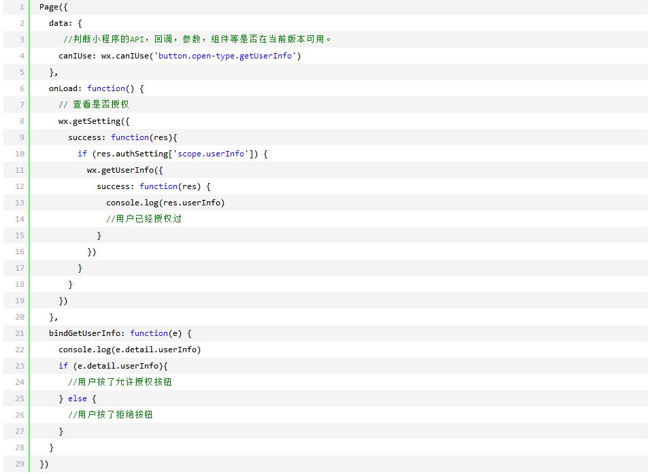The height and width of the screenshot is (474, 651).
Task: Click the comment '//用户按了拒绝按钮'
Action: (x=110, y=415)
